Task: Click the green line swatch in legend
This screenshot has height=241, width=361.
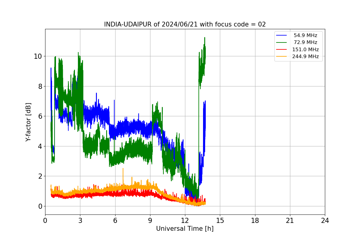Action: coord(282,42)
